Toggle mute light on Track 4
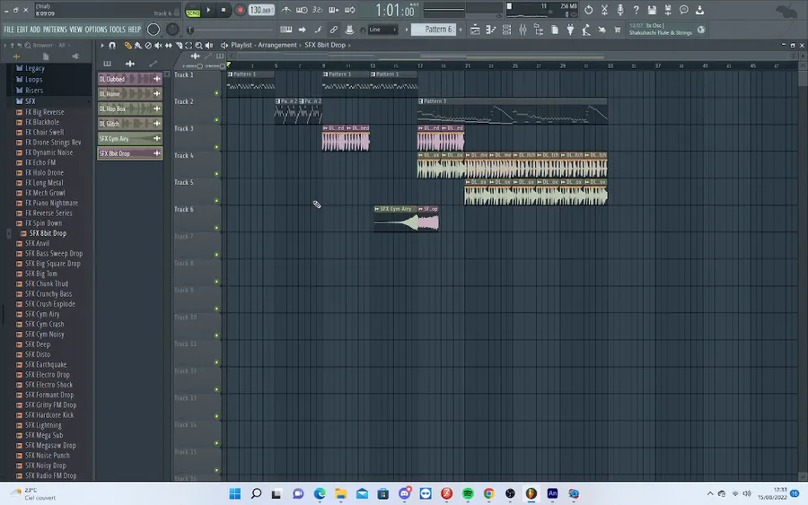Screen dimensions: 808x505 [216, 174]
